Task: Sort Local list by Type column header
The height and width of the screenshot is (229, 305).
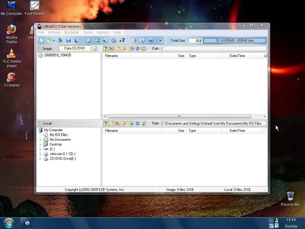Action: click(204, 131)
